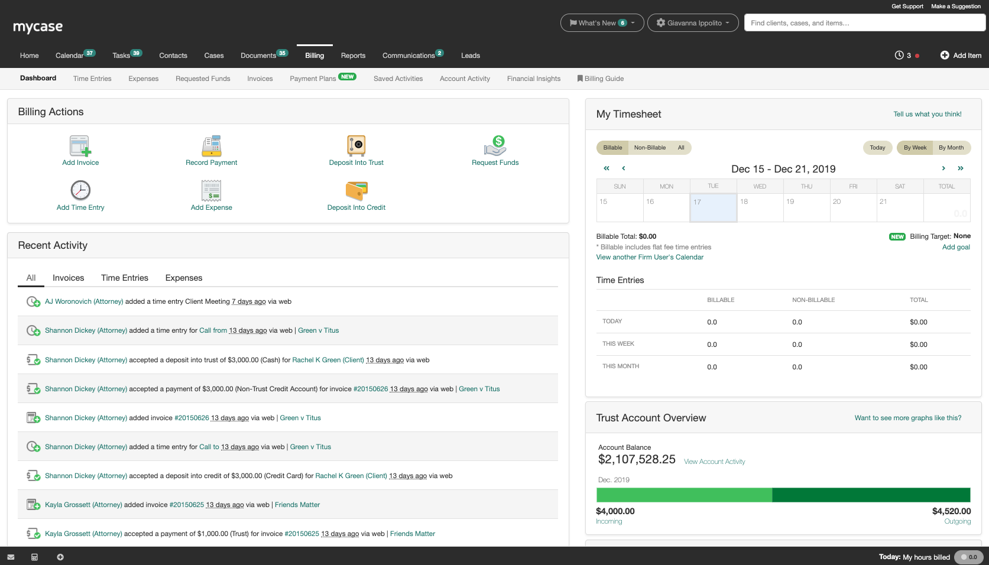Open the What's New dropdown
Image resolution: width=989 pixels, height=565 pixels.
pyautogui.click(x=601, y=22)
